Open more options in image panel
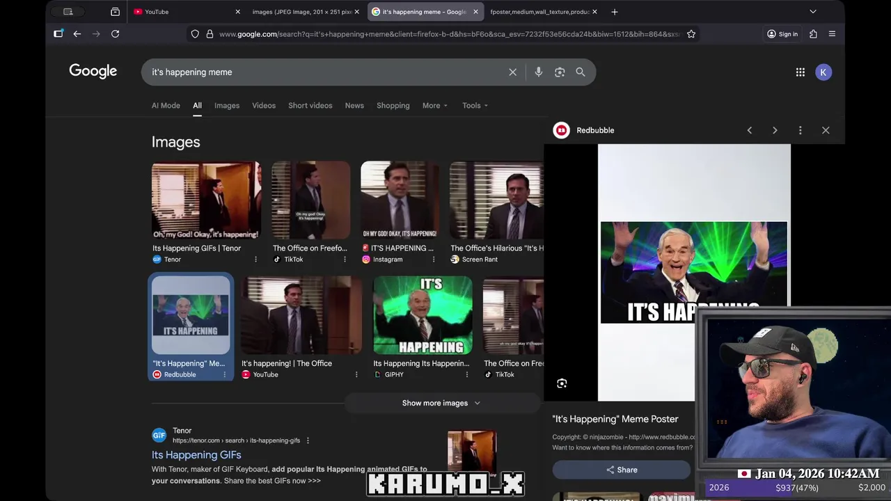 [801, 130]
